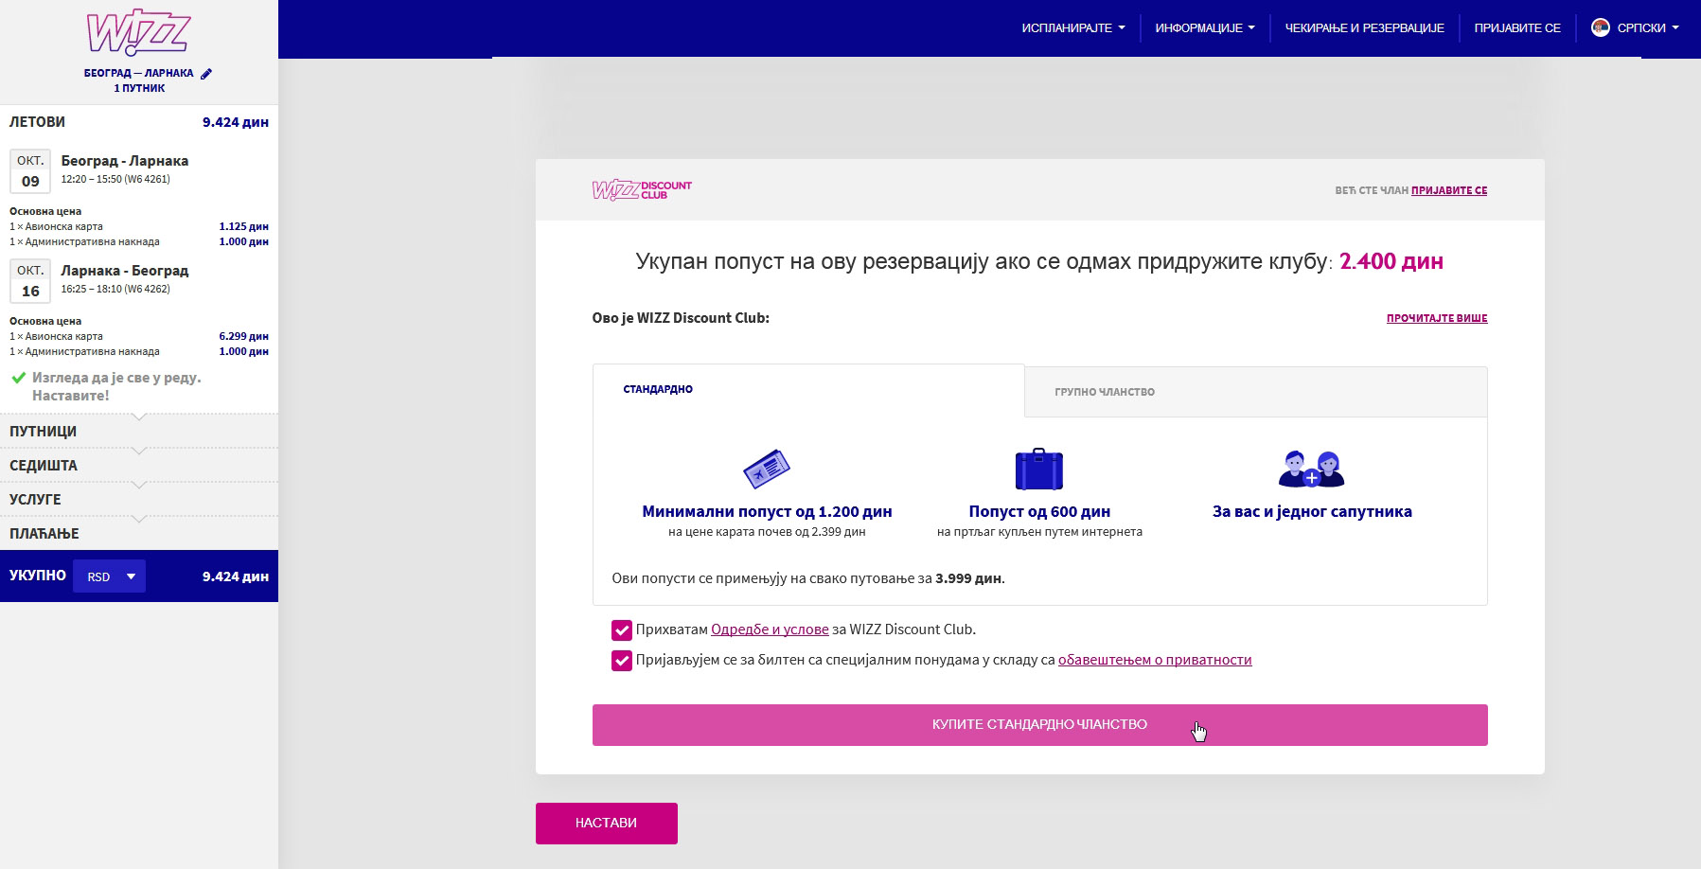
Task: Click the 1 ПУТНИК passenger label
Action: pos(139,88)
